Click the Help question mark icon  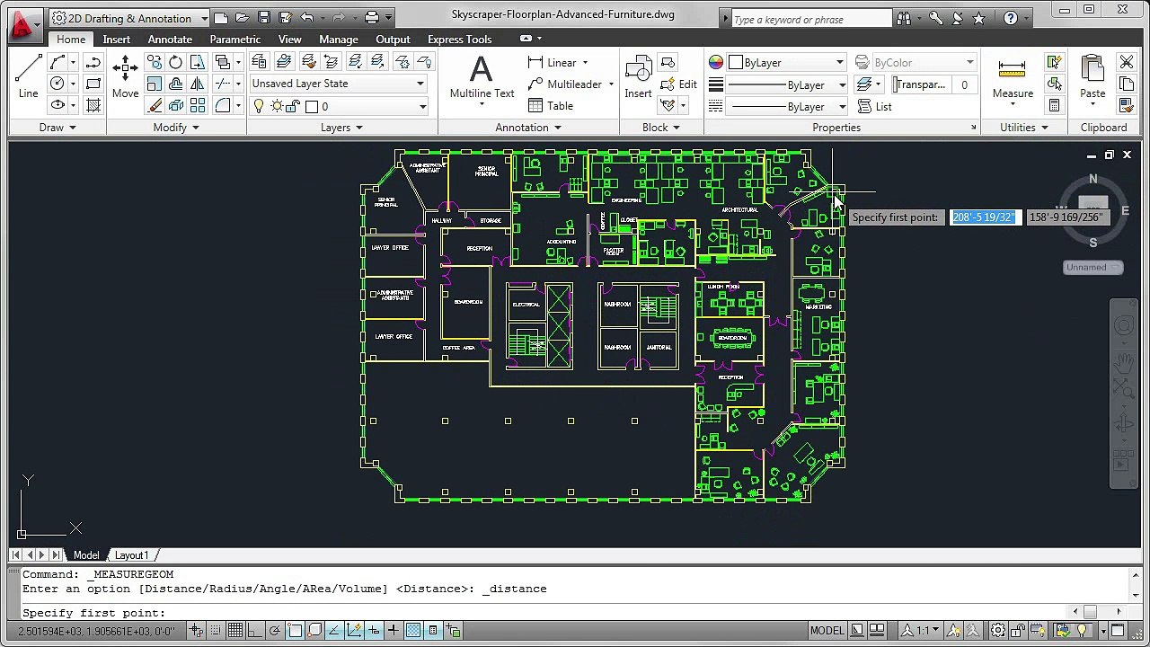coord(1012,18)
